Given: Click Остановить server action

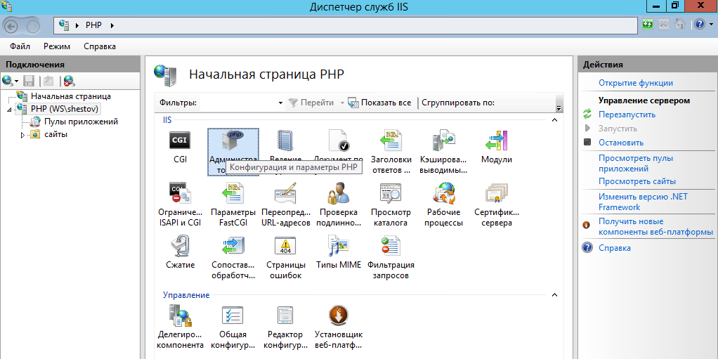Looking at the screenshot, I should click(x=621, y=143).
